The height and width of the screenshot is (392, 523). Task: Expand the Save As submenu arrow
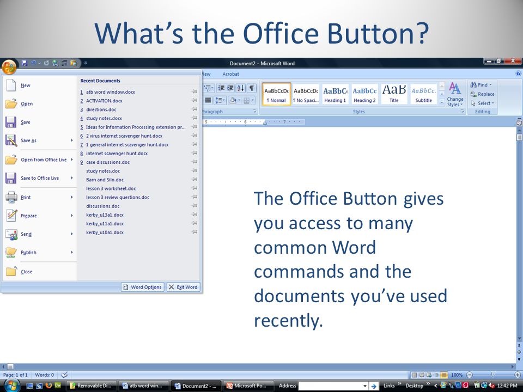[72, 140]
